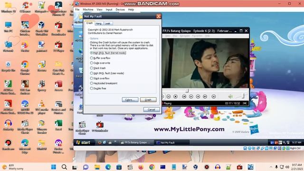Open the VirtualBox Devices menu
Viewport: 304px width, 171px height.
pos(120,9)
